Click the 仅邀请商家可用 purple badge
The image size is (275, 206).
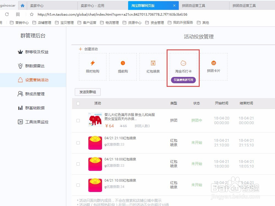[x=183, y=80]
